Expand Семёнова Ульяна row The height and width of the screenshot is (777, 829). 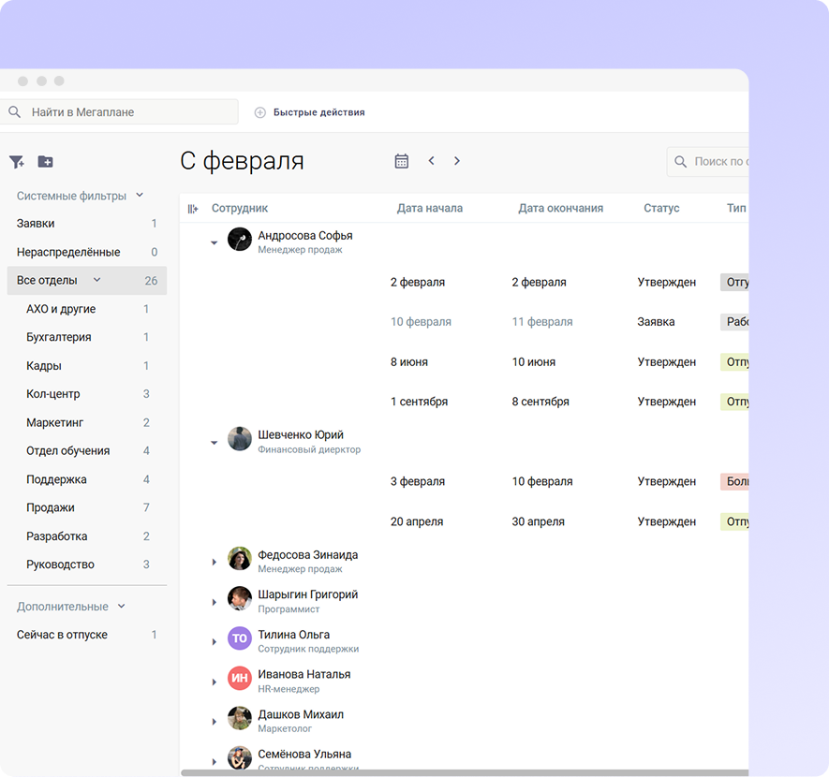pos(215,762)
